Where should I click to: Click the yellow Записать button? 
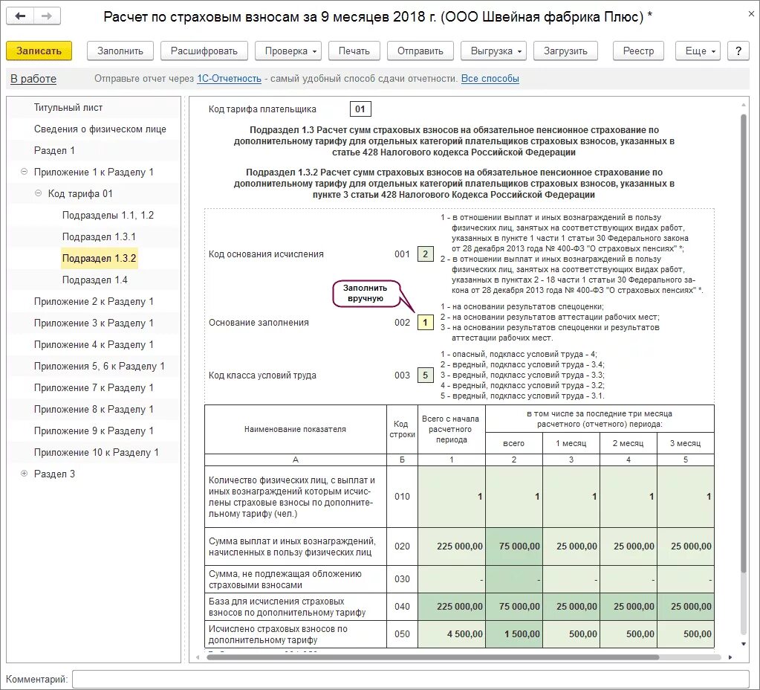(39, 51)
